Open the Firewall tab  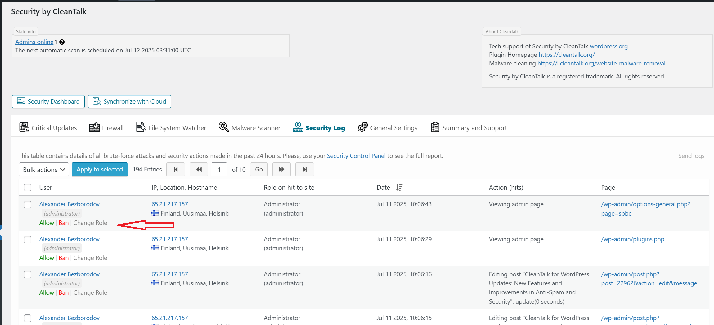[x=106, y=128]
